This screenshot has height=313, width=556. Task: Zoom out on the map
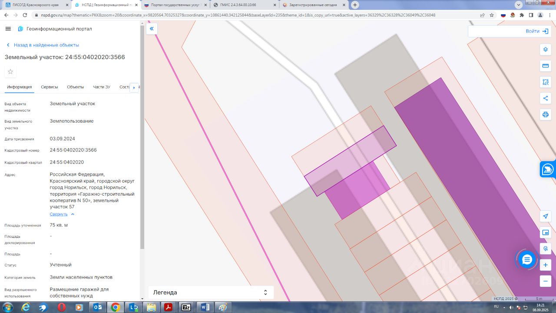tap(546, 281)
